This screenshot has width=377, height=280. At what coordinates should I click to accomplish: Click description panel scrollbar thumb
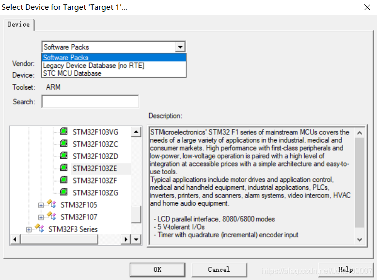[360, 182]
